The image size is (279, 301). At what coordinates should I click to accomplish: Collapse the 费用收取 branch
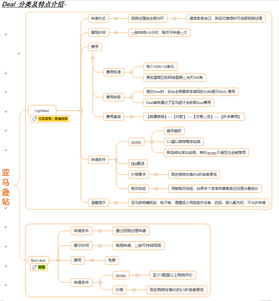click(x=131, y=97)
